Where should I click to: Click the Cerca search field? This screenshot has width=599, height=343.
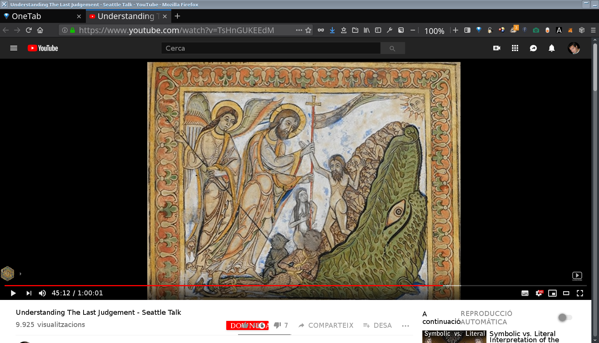(x=271, y=48)
